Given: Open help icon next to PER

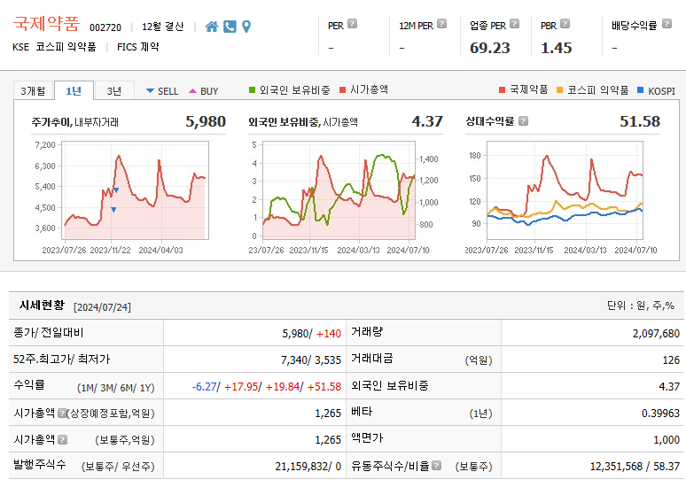Looking at the screenshot, I should coord(352,24).
